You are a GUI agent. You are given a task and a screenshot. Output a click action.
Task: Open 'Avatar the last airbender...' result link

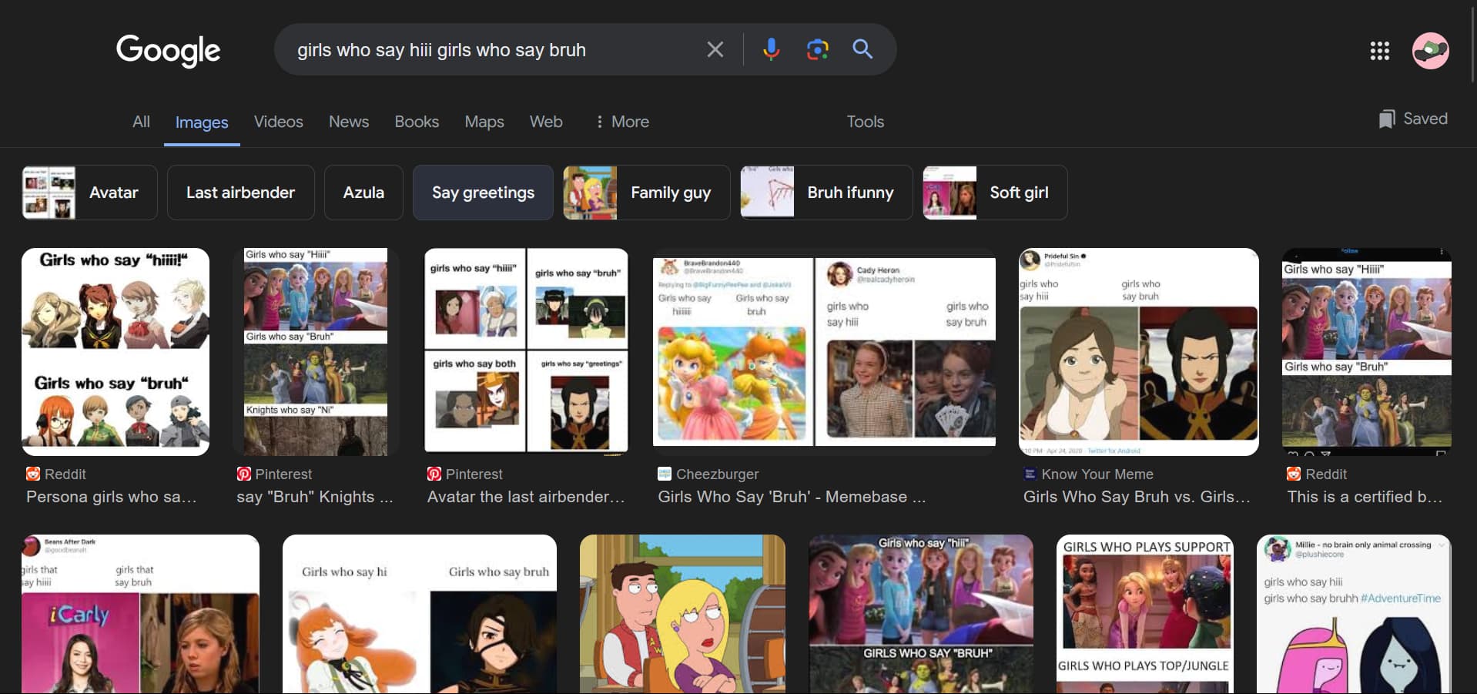526,497
